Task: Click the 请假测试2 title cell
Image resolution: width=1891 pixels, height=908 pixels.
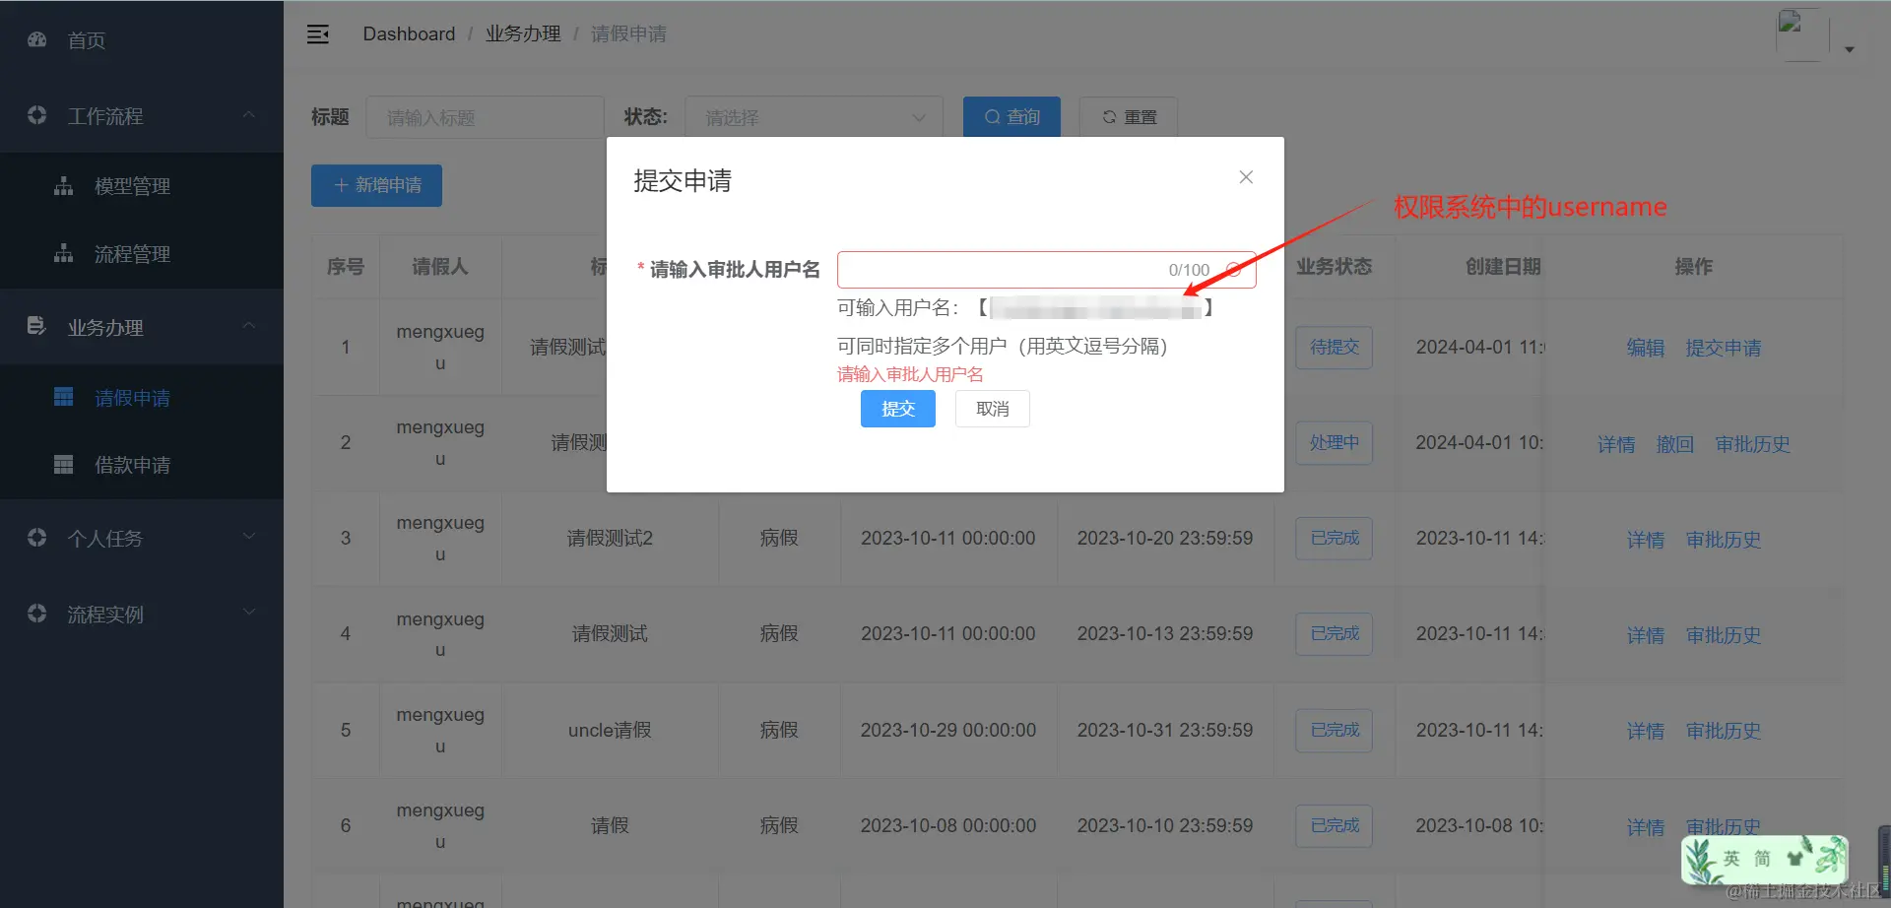Action: click(x=610, y=539)
